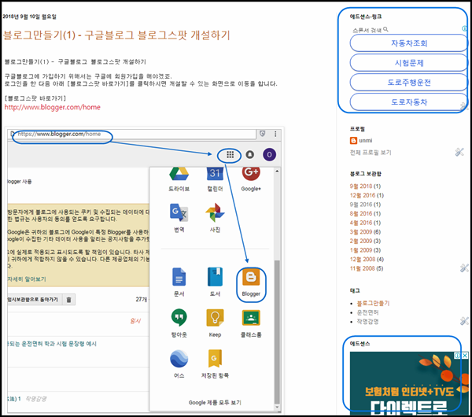Click the shield icon in address bar
The height and width of the screenshot is (417, 472).
click(x=263, y=134)
